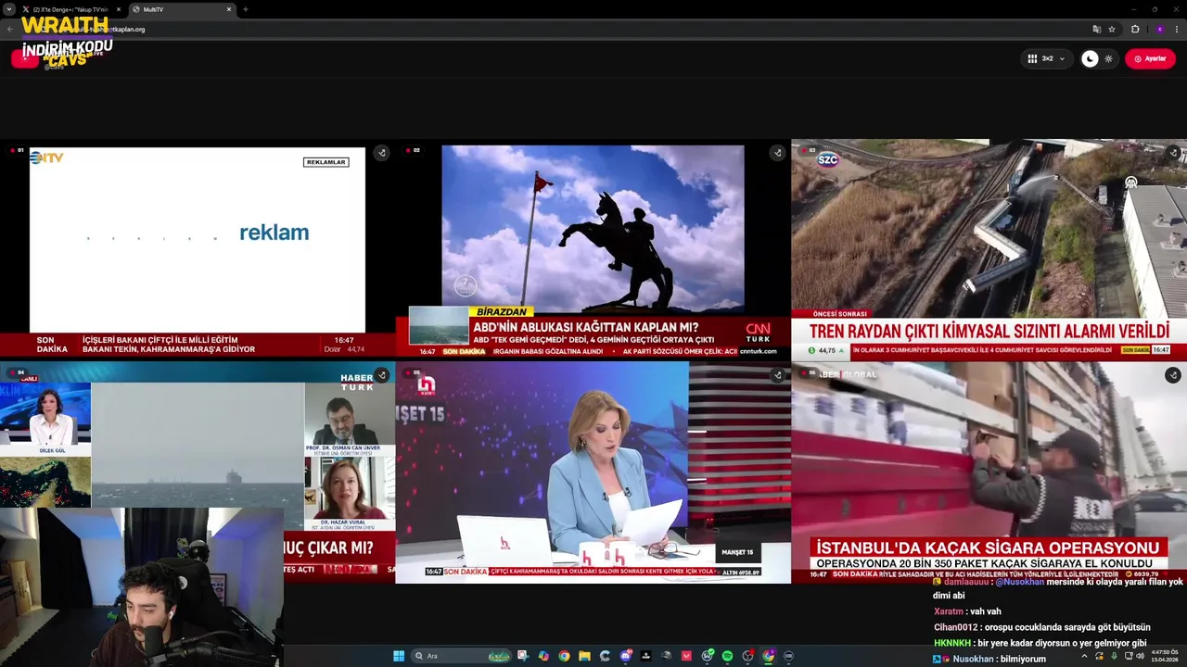Open the share icon on channel 01 NTV tile
The width and height of the screenshot is (1187, 667).
pos(381,153)
